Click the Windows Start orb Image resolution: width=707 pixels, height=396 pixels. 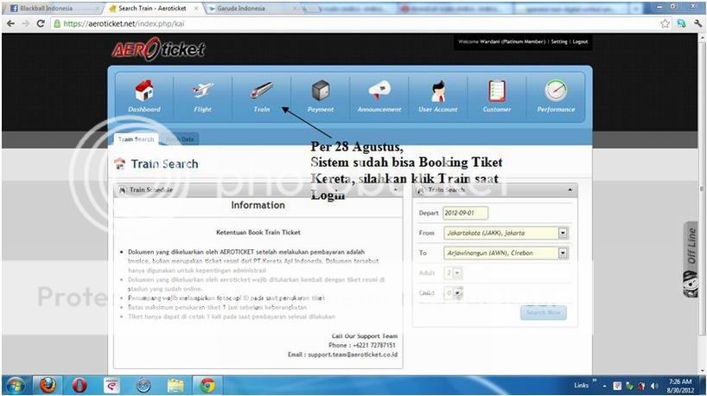click(x=16, y=386)
